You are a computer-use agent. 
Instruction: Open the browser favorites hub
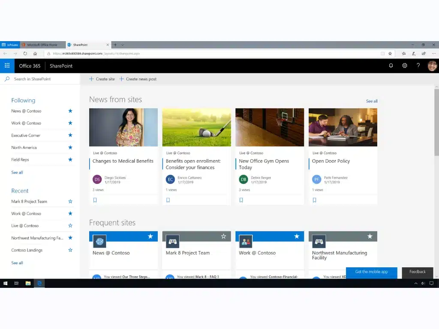(404, 54)
